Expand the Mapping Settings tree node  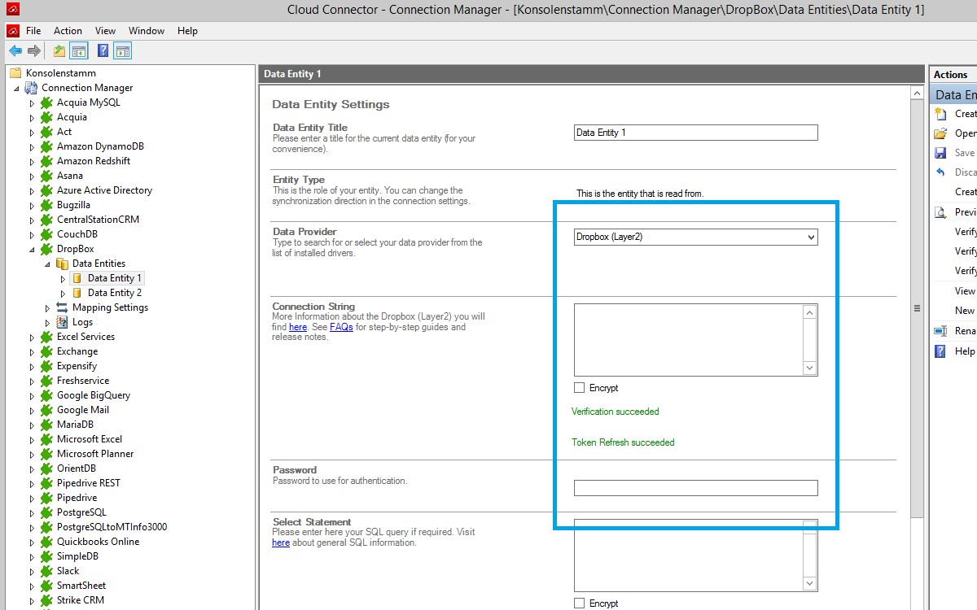tap(48, 308)
